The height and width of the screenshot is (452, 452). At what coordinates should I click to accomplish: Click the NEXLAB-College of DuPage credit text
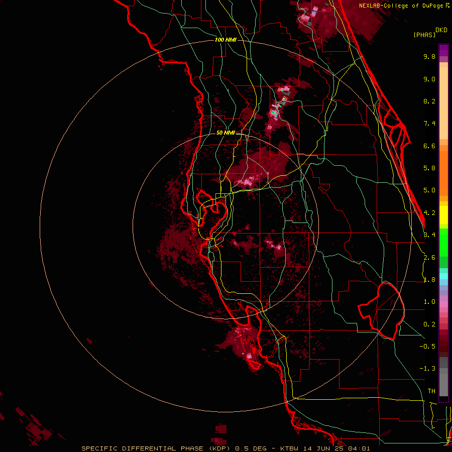[402, 6]
